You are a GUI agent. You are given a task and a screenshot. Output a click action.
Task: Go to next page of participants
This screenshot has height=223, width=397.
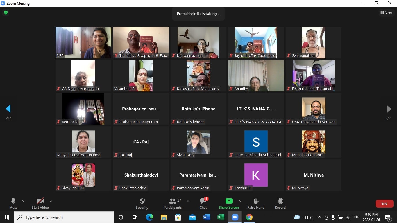pyautogui.click(x=388, y=109)
